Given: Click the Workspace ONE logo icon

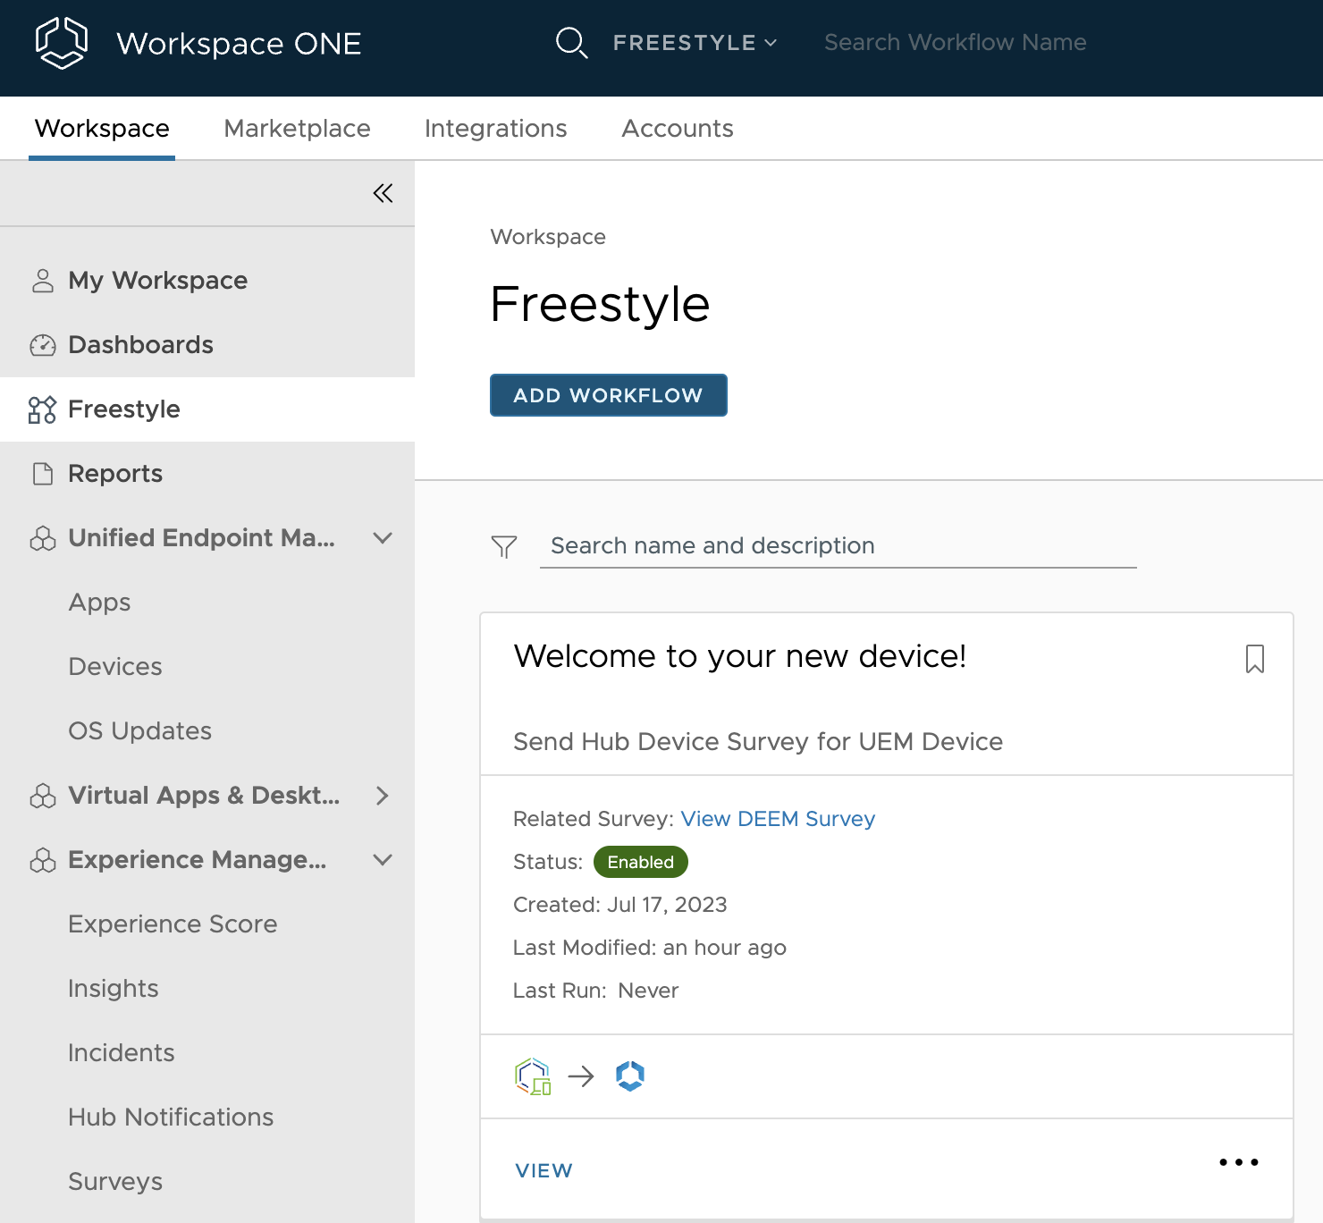Looking at the screenshot, I should pos(61,43).
